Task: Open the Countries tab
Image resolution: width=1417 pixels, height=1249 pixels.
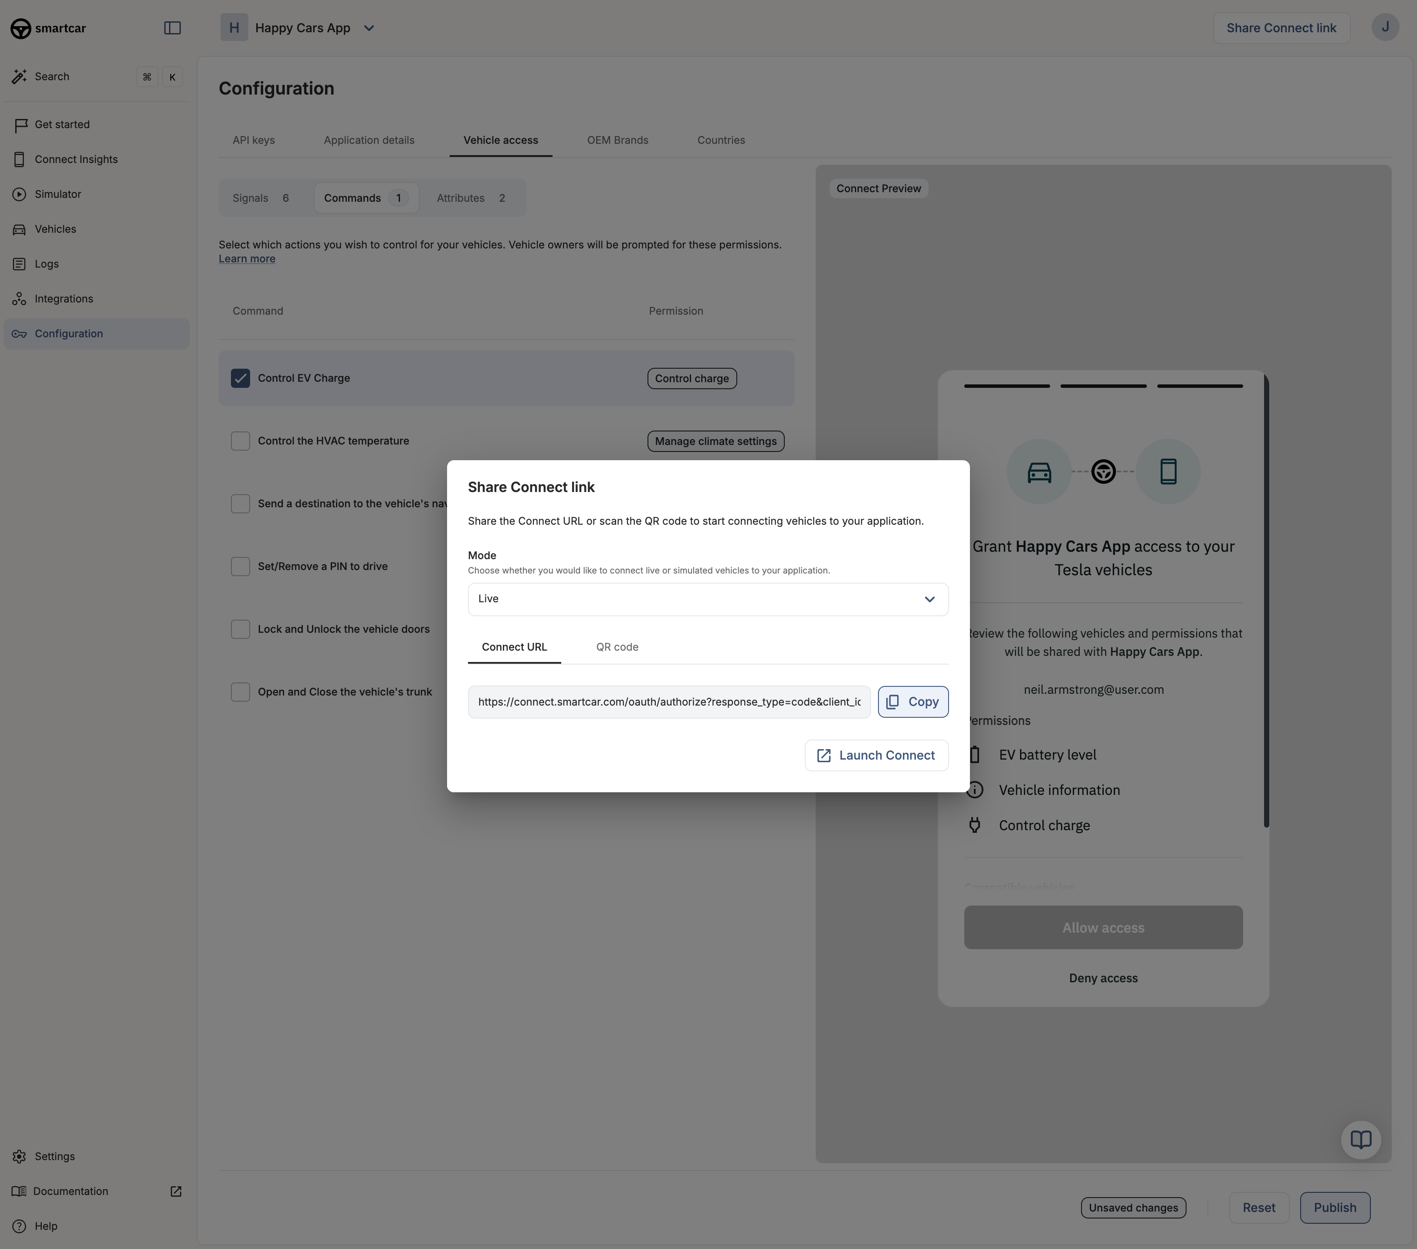Action: (721, 140)
